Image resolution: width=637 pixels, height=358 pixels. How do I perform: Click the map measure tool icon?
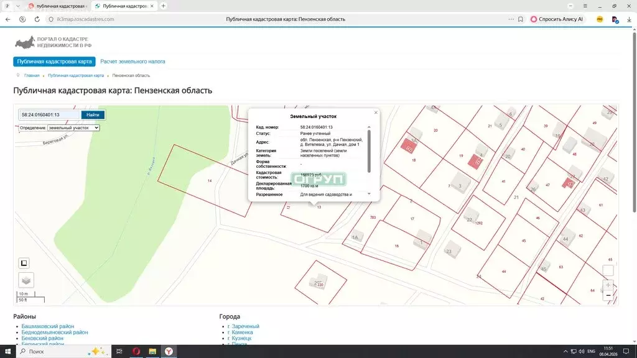pos(24,263)
